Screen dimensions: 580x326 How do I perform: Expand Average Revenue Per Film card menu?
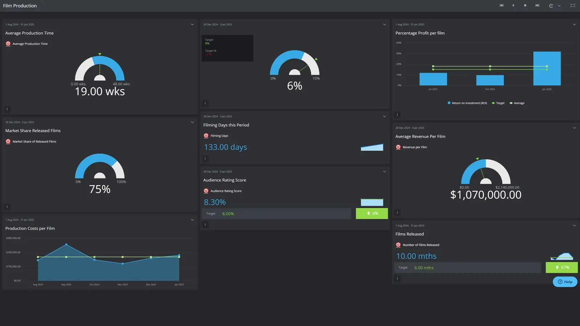point(574,128)
